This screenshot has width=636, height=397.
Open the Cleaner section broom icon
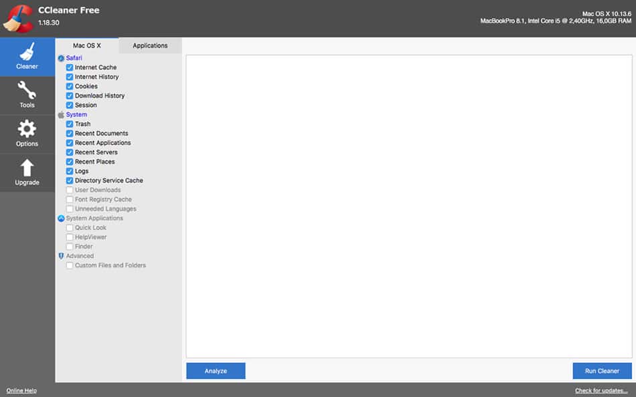(27, 51)
